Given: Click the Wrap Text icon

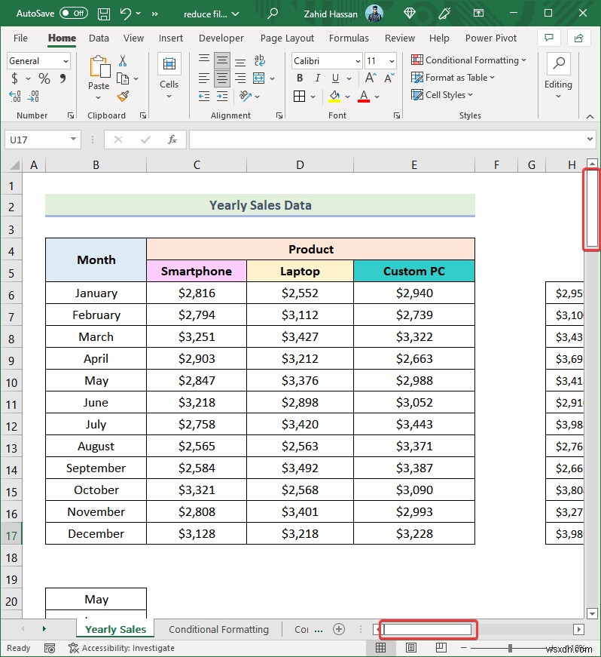Looking at the screenshot, I should click(x=260, y=61).
